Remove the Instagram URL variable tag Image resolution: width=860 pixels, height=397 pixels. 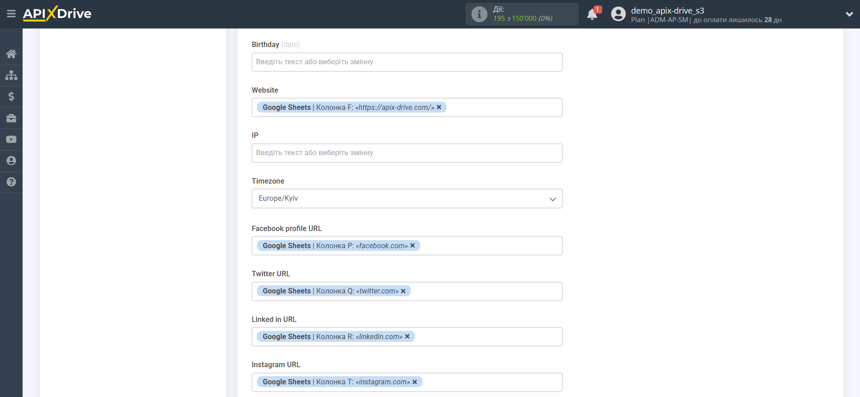pyautogui.click(x=415, y=382)
